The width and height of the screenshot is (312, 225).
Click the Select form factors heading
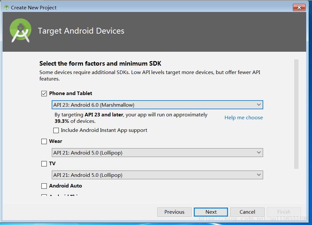click(x=100, y=63)
